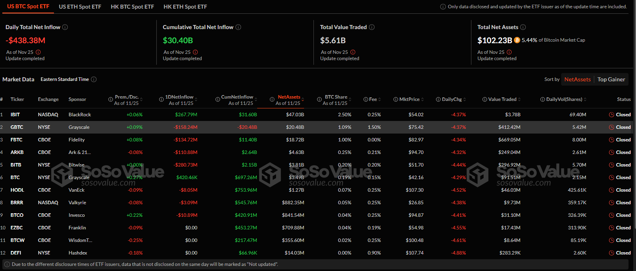Click info icon beside Cumulative Total Net Inflow
The image size is (636, 271).
tap(238, 27)
